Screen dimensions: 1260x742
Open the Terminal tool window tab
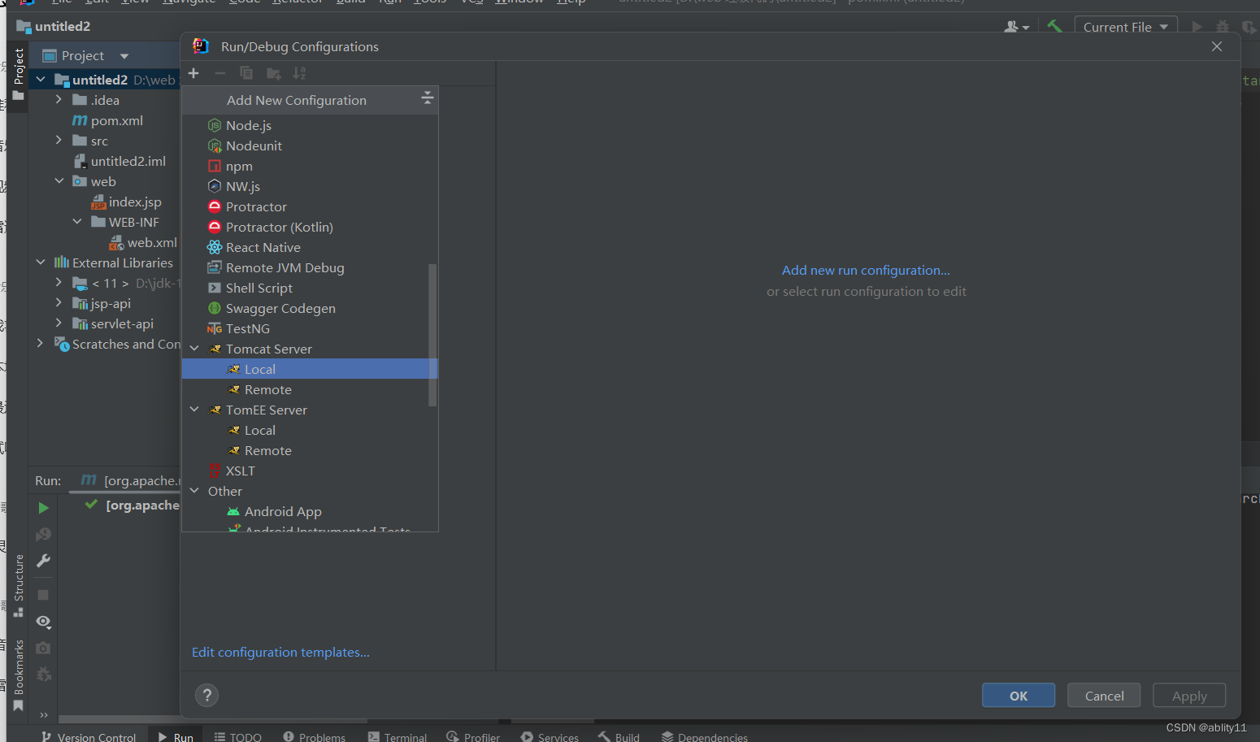397,736
